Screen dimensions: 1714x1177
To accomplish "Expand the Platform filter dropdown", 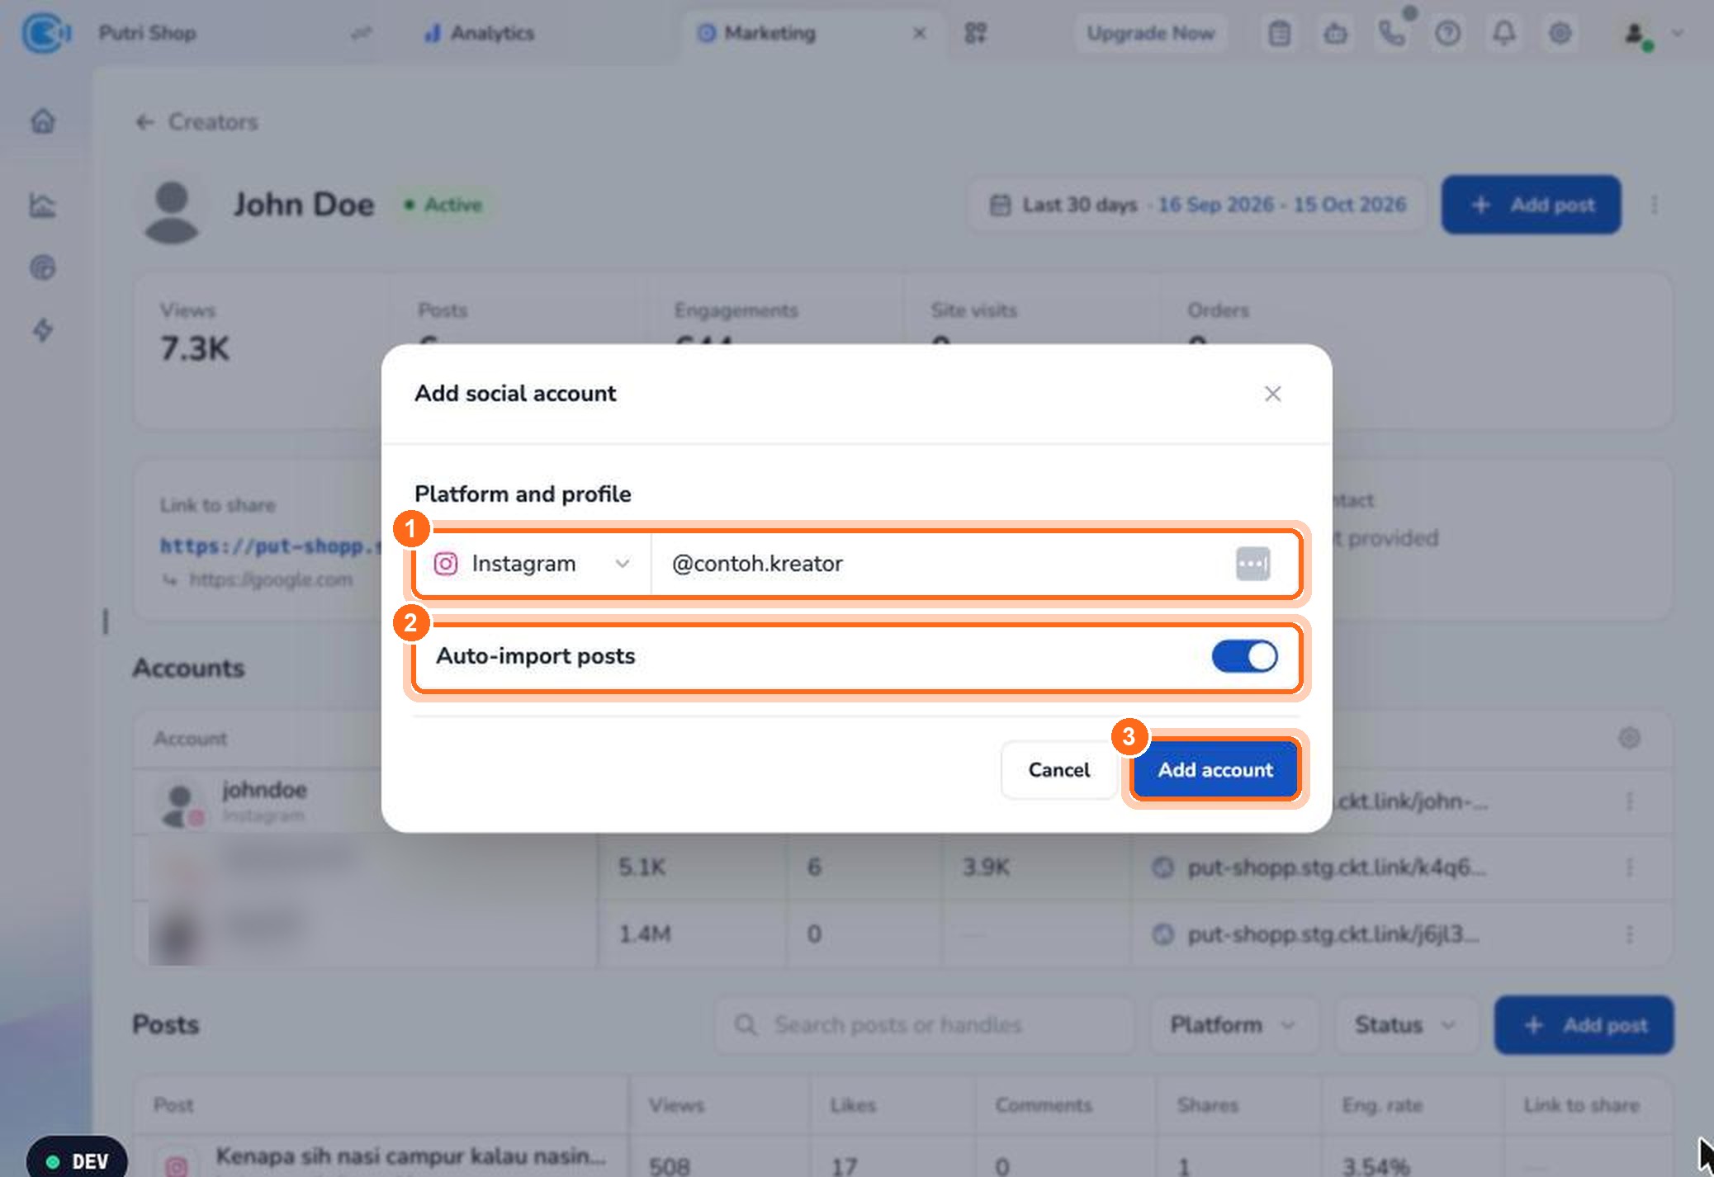I will [1233, 1025].
